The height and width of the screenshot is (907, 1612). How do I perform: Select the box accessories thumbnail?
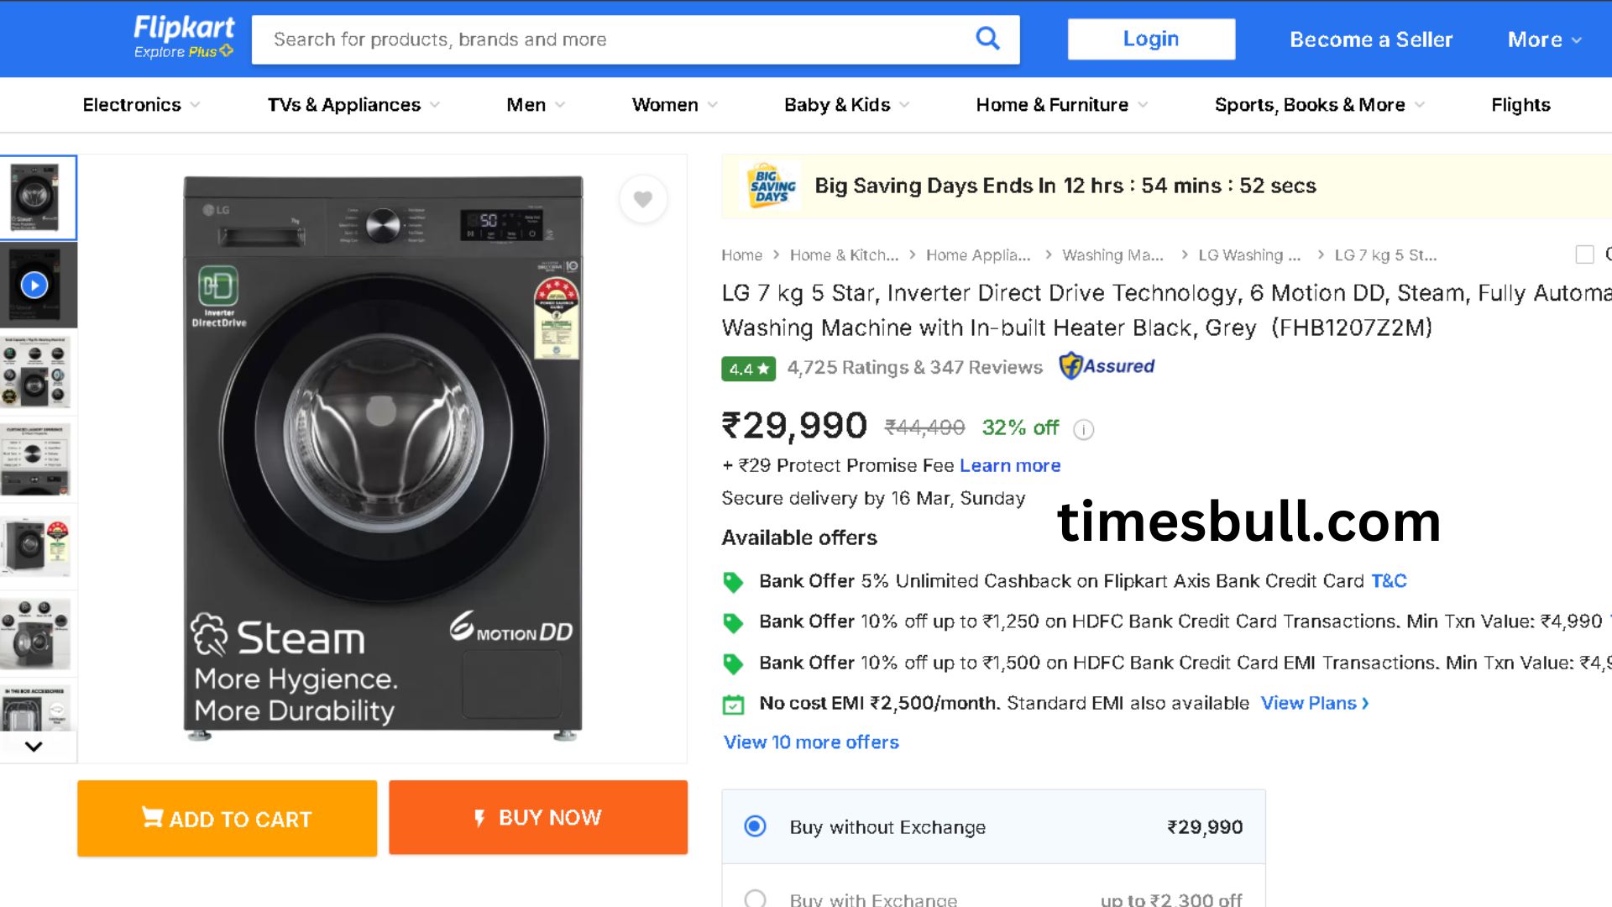pos(34,706)
